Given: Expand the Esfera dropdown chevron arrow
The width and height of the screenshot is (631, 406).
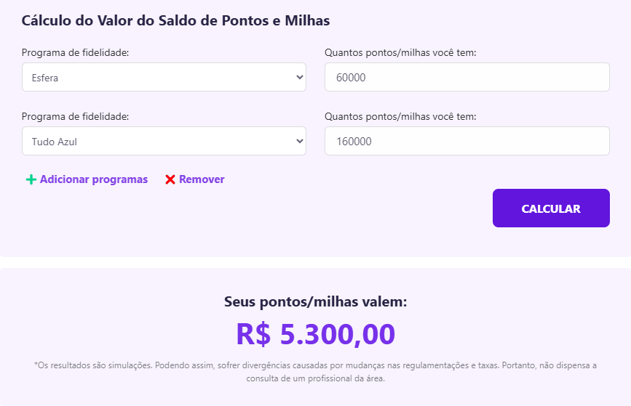Looking at the screenshot, I should (299, 77).
